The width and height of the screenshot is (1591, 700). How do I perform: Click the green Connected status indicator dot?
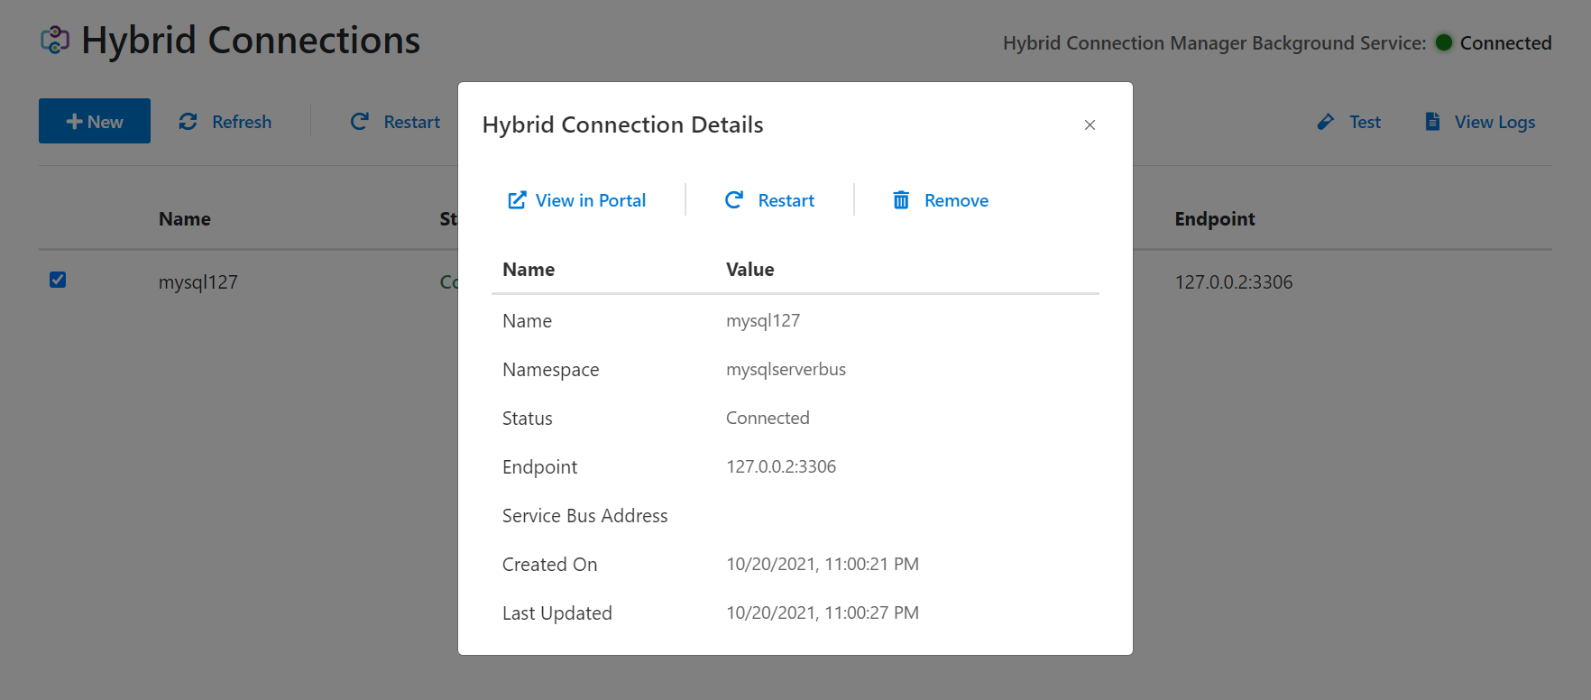click(x=1443, y=42)
